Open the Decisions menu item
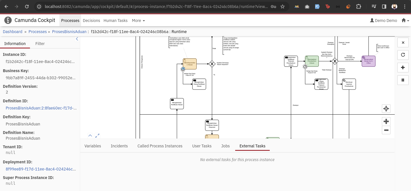Viewport: 411px width, 191px height. click(x=91, y=21)
